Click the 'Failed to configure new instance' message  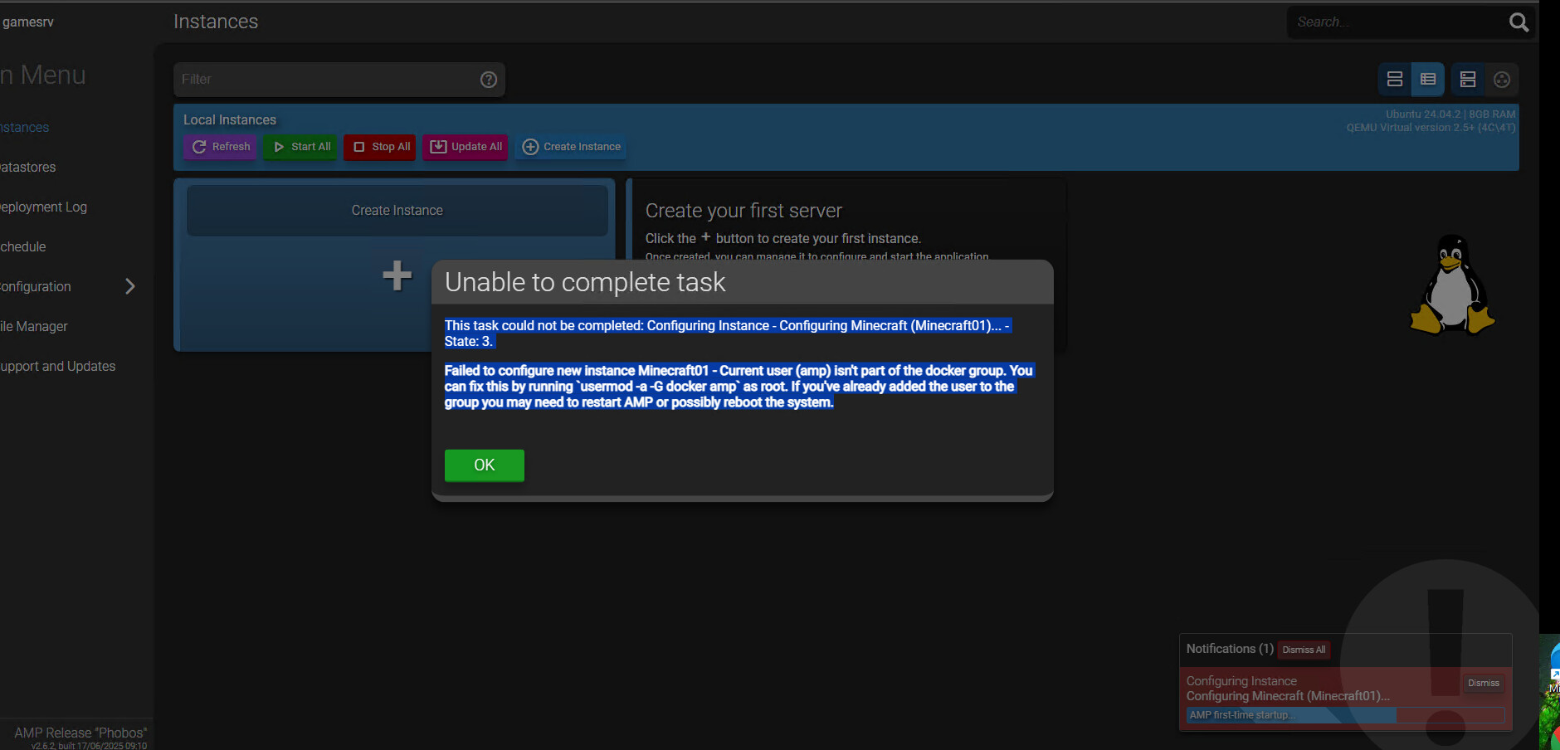tap(739, 387)
